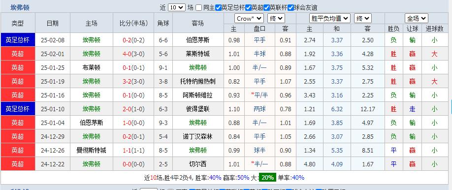Open the 全场 dropdown
Viewport: 452px width, 190px height.
pyautogui.click(x=416, y=19)
